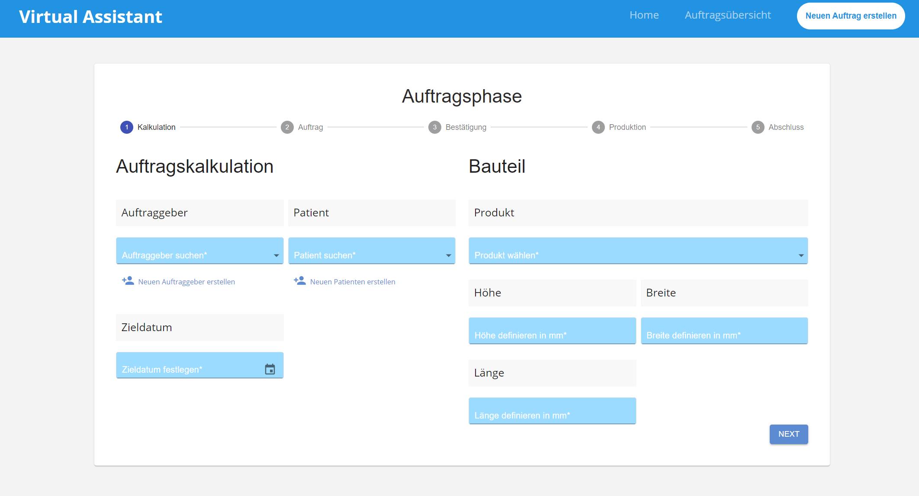Focus the Höhe definieren in mm field
This screenshot has width=919, height=496.
click(x=553, y=331)
